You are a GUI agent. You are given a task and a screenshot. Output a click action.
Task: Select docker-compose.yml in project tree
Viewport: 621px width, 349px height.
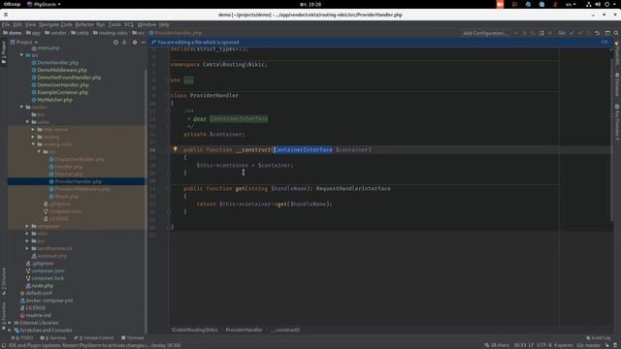pos(49,301)
